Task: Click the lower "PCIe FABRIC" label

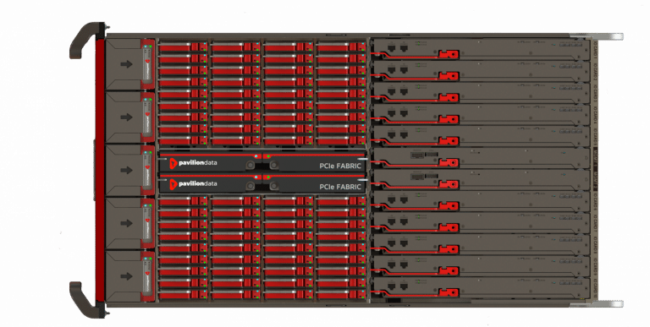Action: point(340,187)
